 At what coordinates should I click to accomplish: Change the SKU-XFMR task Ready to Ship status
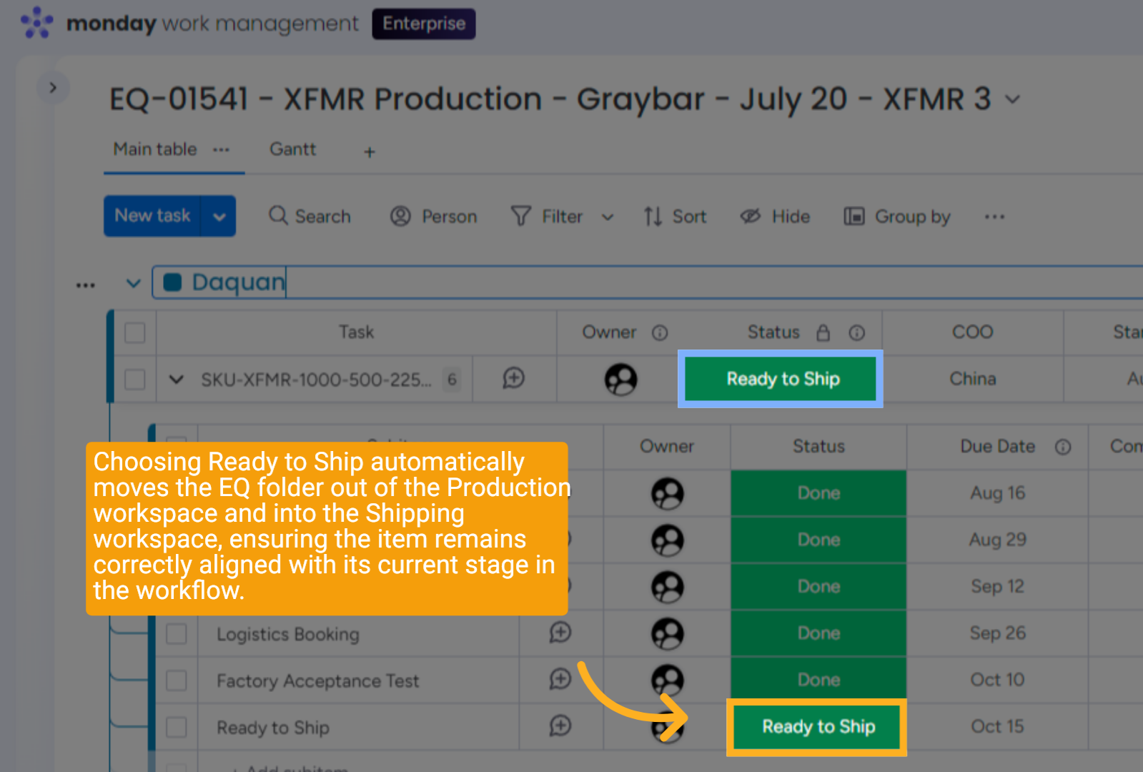point(781,379)
